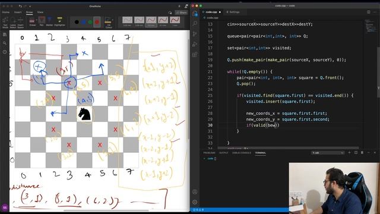Select the Marker tool in OneNote
Screen dimensions: 380x214
(x=49, y=21)
